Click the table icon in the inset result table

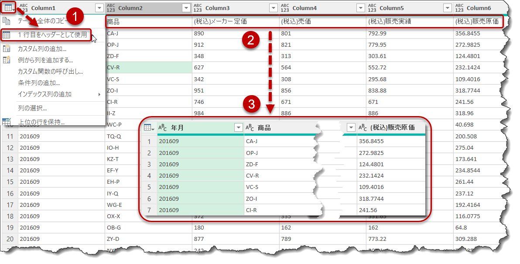point(149,128)
